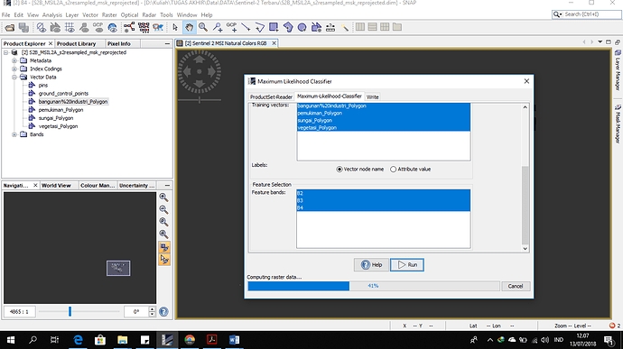Click the navigation zoom slider handle
Image resolution: width=623 pixels, height=349 pixels.
pos(70,311)
